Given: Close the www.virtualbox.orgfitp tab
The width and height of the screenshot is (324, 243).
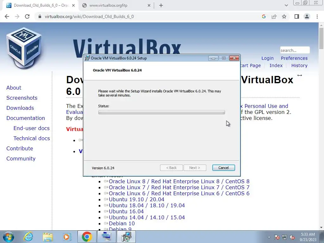Looking at the screenshot, I should [x=149, y=6].
